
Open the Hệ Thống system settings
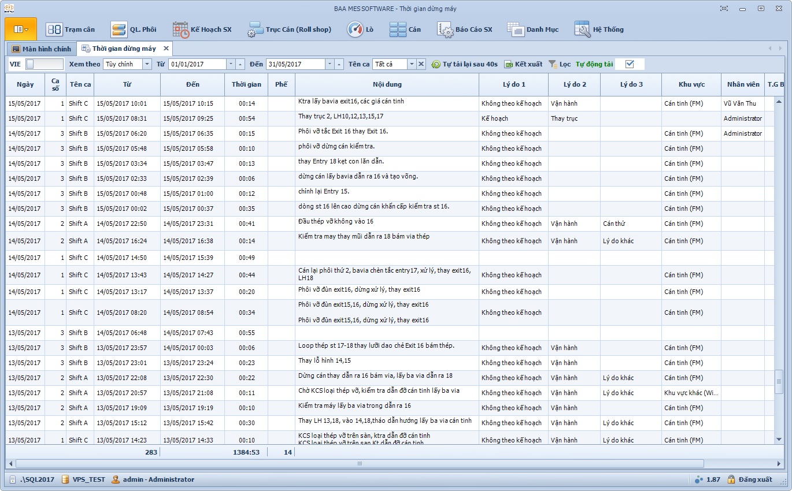tap(599, 29)
